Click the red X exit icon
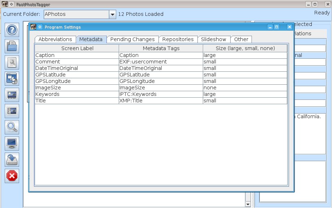Image resolution: width=332 pixels, height=208 pixels. pos(12,176)
